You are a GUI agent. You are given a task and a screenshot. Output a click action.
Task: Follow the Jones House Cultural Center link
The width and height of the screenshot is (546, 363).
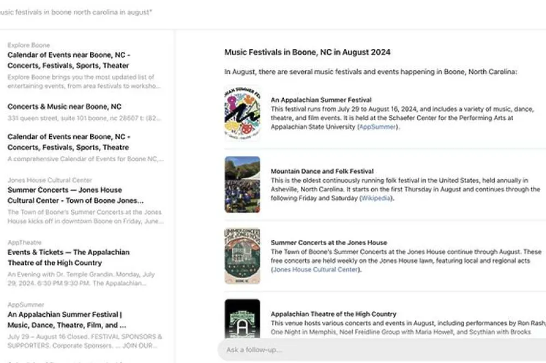[316, 269]
